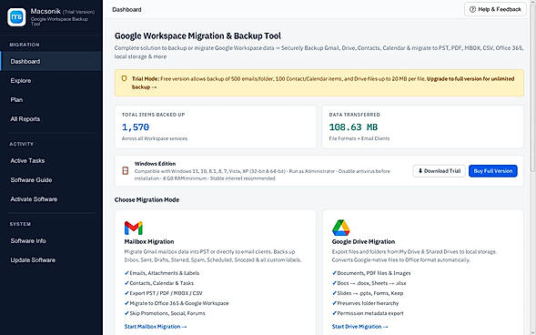Click 'Across all Workspace services' caption
This screenshot has width=536, height=335.
[x=155, y=138]
